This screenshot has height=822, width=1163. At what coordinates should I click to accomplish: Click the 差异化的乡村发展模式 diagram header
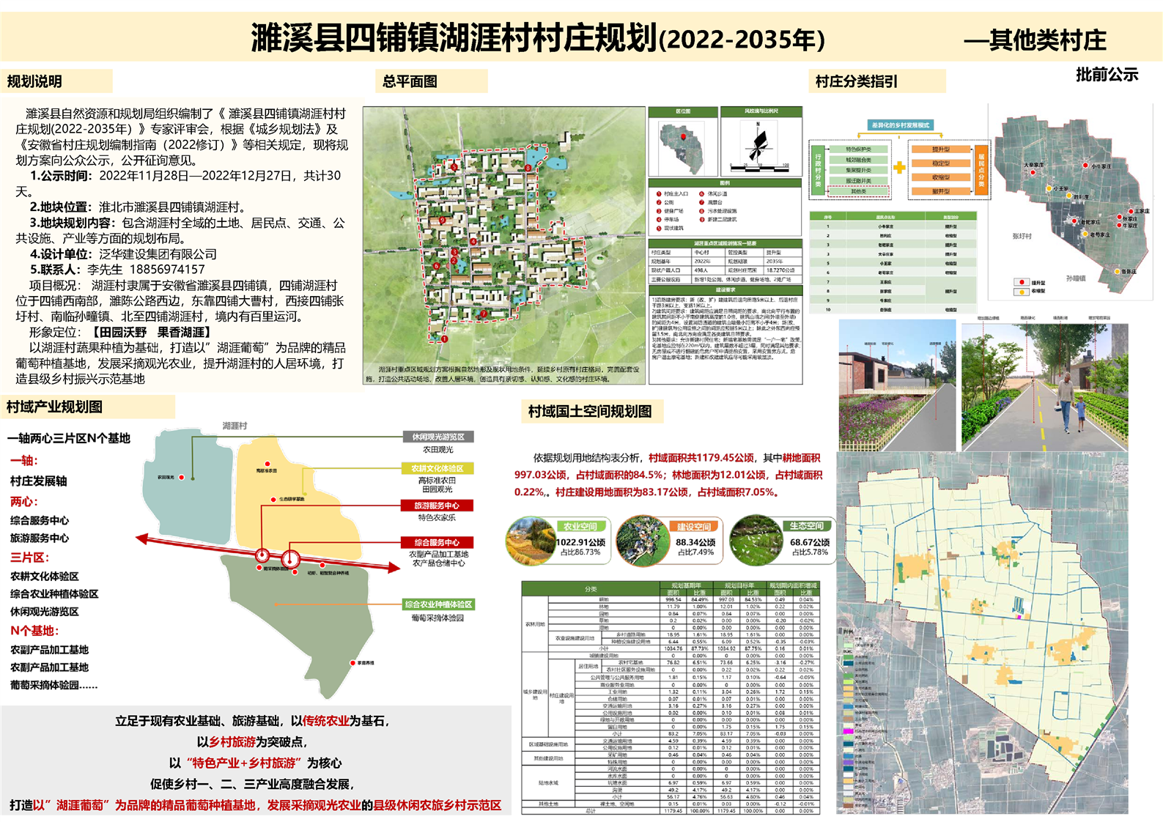[x=901, y=125]
